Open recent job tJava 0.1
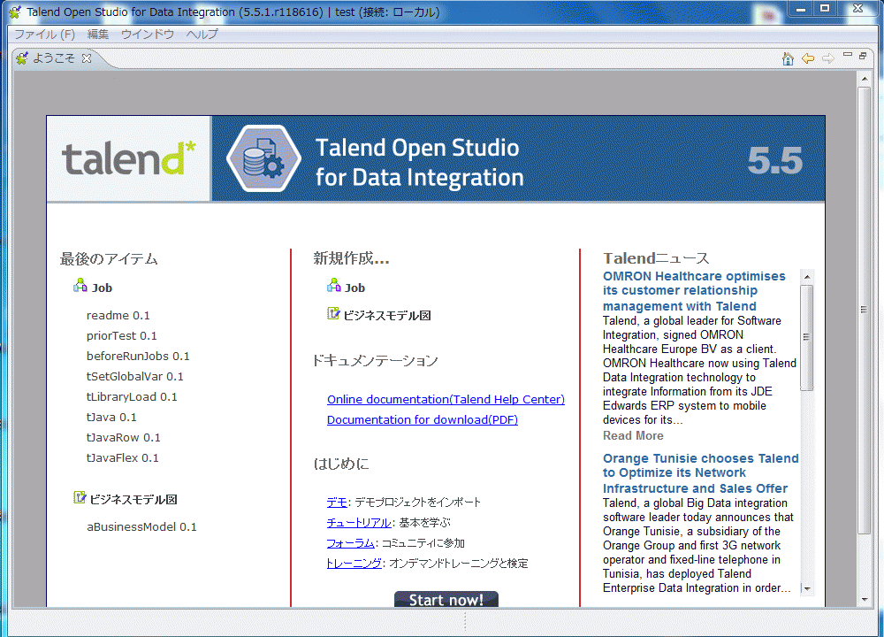This screenshot has width=884, height=637. pos(111,417)
